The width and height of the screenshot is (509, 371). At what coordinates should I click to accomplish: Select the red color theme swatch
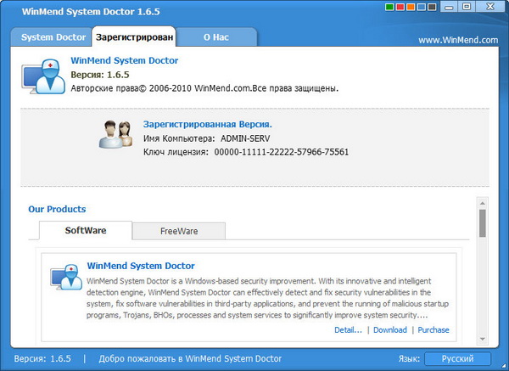400,8
